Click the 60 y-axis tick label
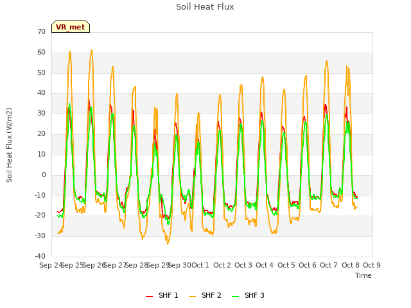 (41, 53)
